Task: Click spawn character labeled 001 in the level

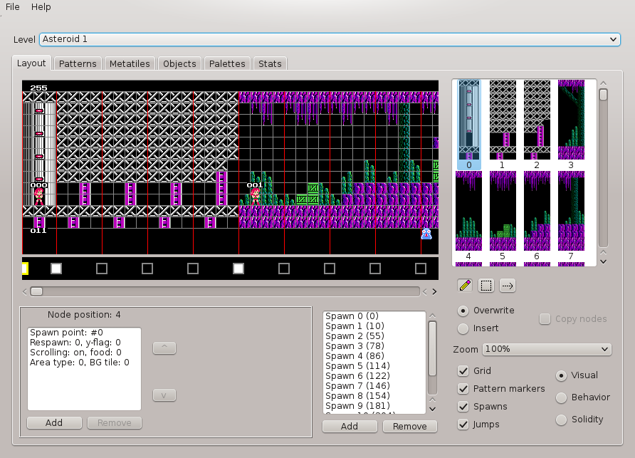Action: point(255,195)
